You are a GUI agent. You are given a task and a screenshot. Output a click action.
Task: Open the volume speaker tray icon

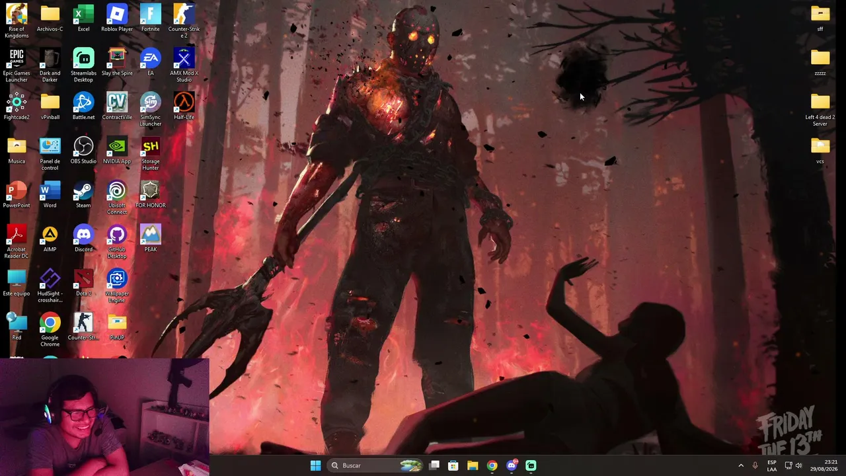tap(799, 465)
